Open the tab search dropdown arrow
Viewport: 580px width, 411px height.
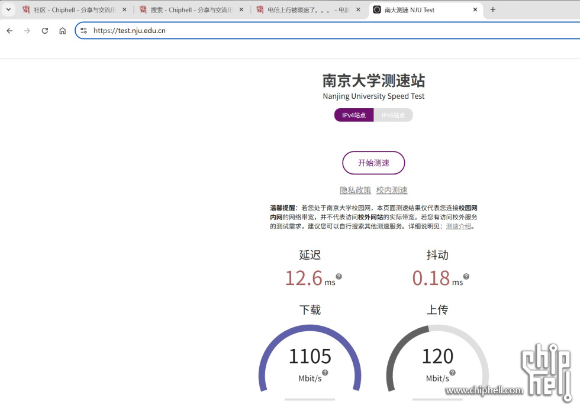pos(8,9)
